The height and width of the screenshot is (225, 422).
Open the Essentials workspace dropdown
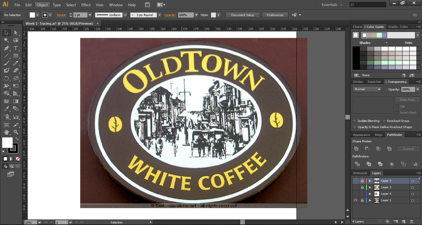point(332,5)
